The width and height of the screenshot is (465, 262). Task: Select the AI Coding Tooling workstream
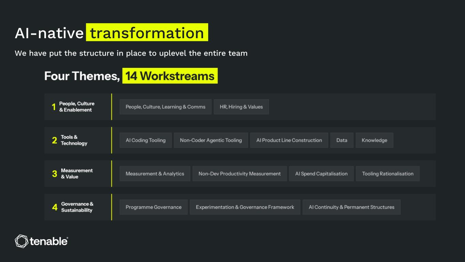point(145,140)
